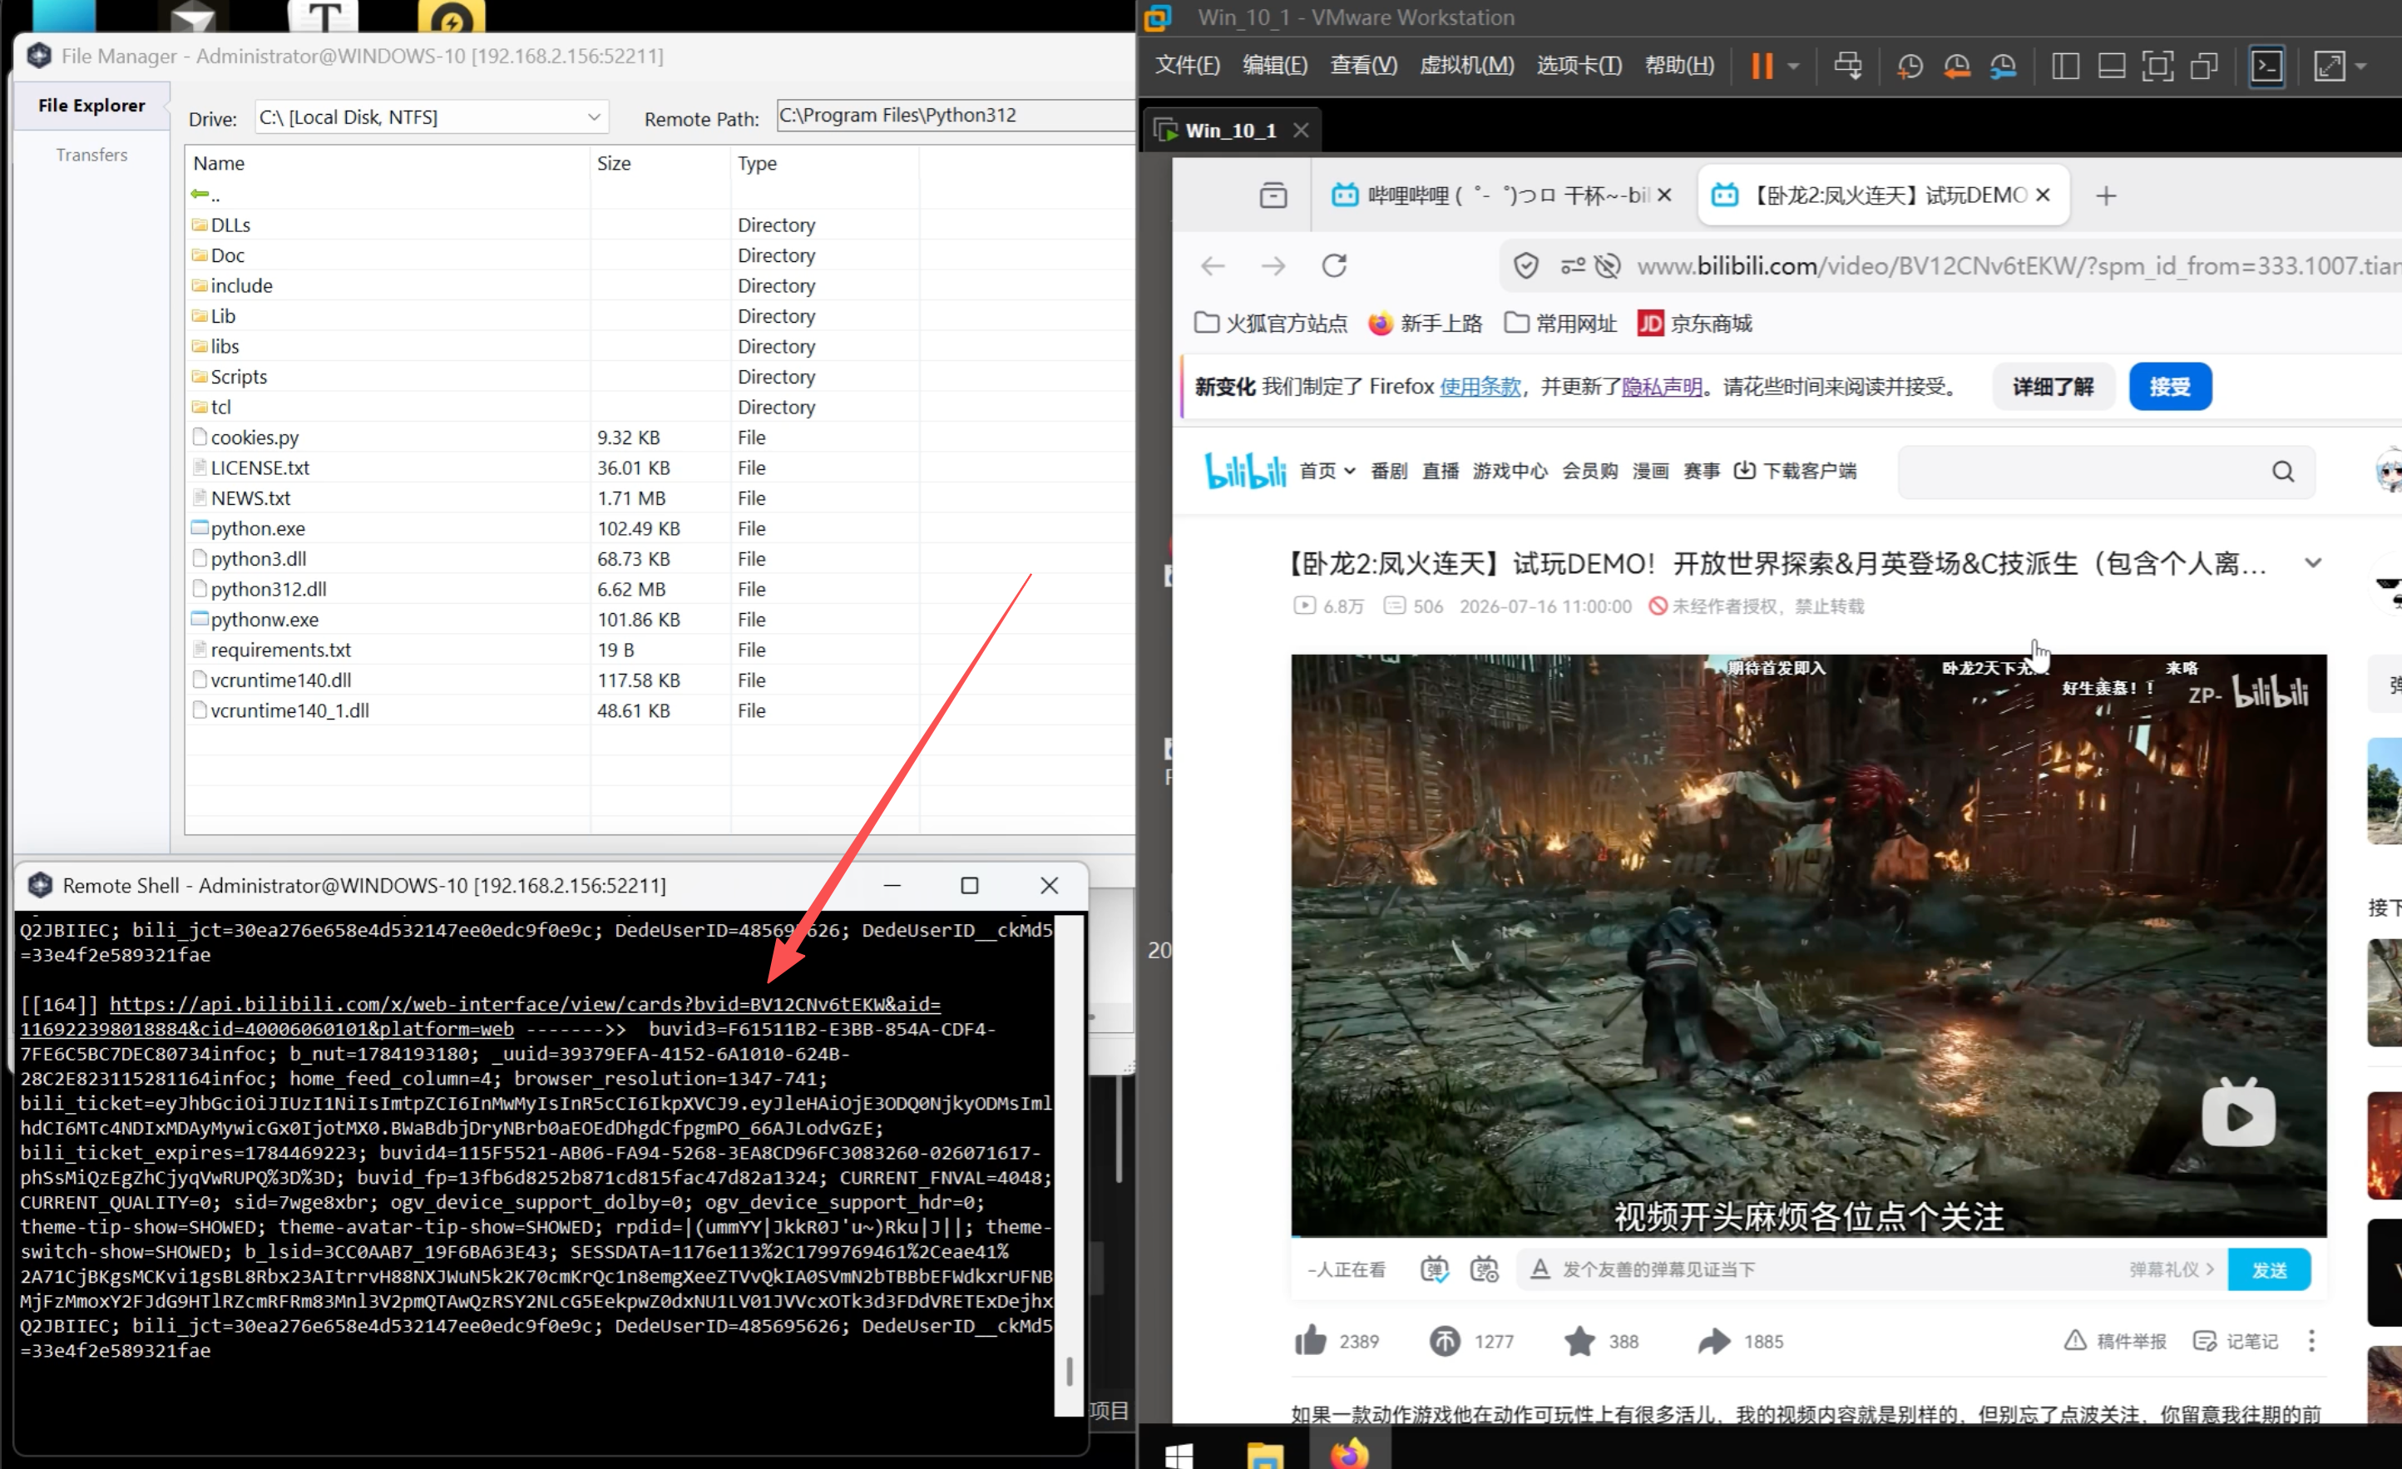Open the dropdown arrow beside pause button
The width and height of the screenshot is (2402, 1469).
pyautogui.click(x=1794, y=67)
